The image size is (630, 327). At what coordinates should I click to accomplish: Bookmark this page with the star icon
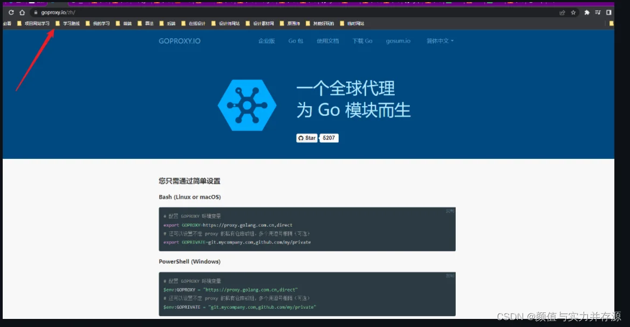click(x=573, y=12)
